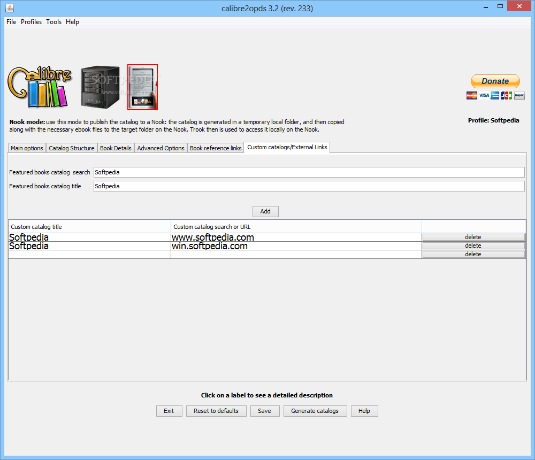Open the Profiles menu

click(31, 22)
